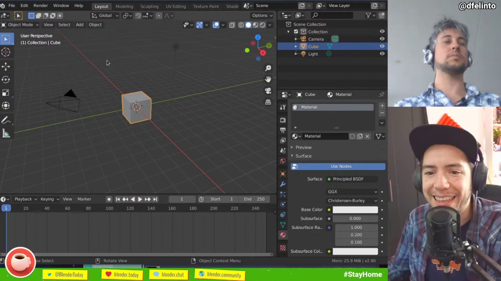Switch viewport shading to Material Preview
This screenshot has width=501, height=281.
256,25
